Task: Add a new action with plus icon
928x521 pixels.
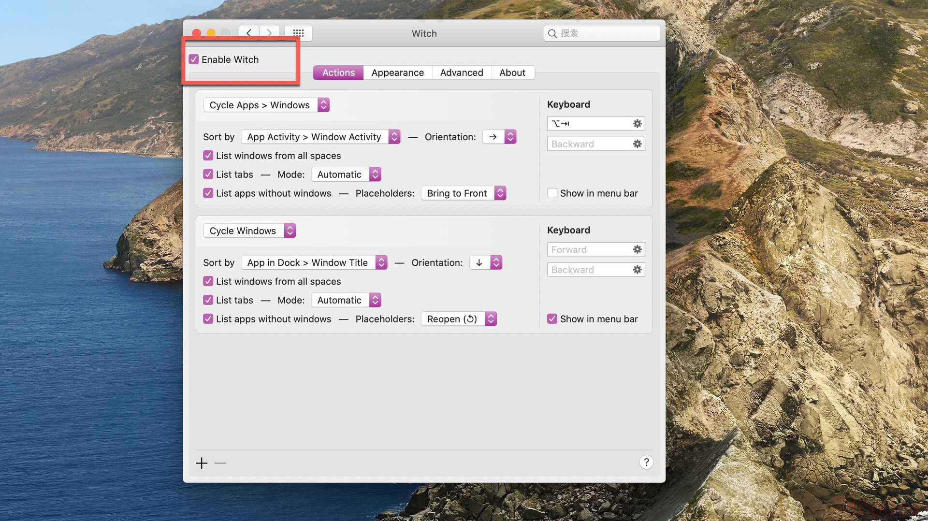Action: [x=202, y=463]
